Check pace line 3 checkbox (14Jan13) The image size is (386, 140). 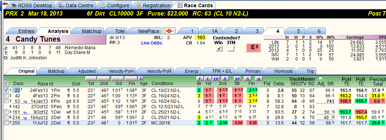(7, 101)
